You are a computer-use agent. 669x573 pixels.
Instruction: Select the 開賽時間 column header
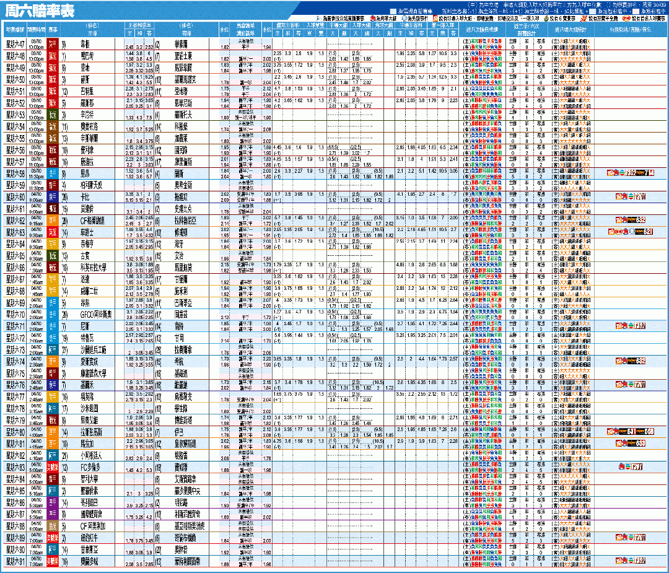click(37, 30)
